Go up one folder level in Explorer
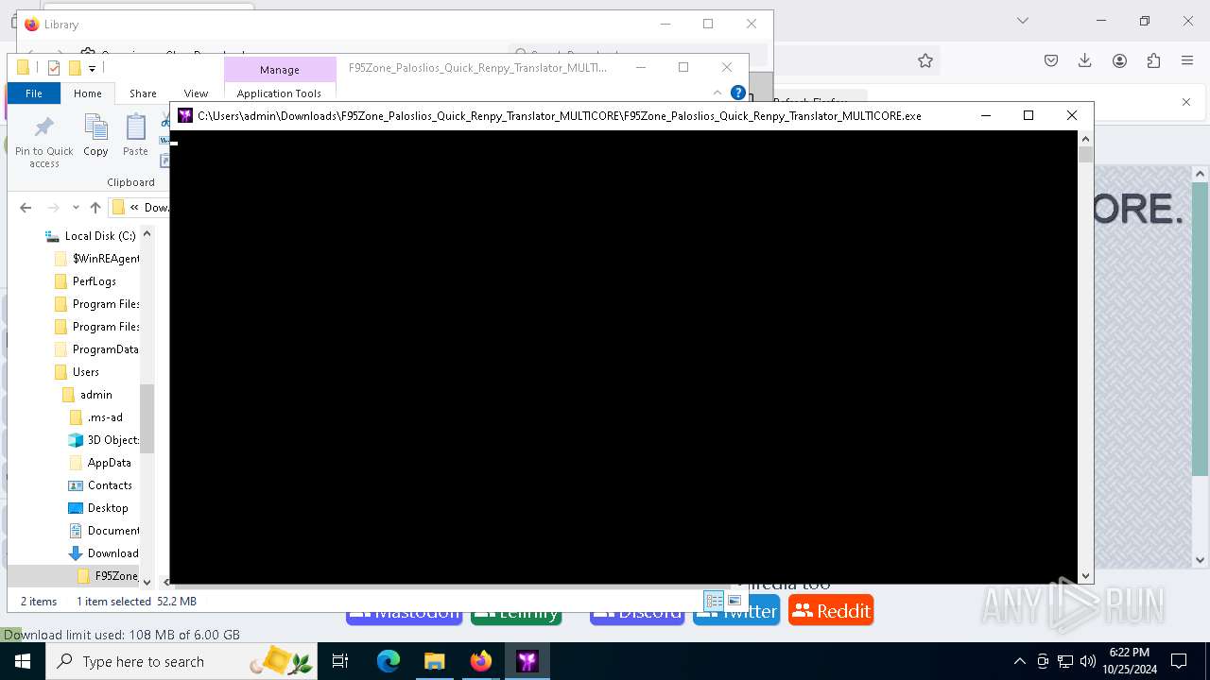The height and width of the screenshot is (680, 1210). coord(95,208)
